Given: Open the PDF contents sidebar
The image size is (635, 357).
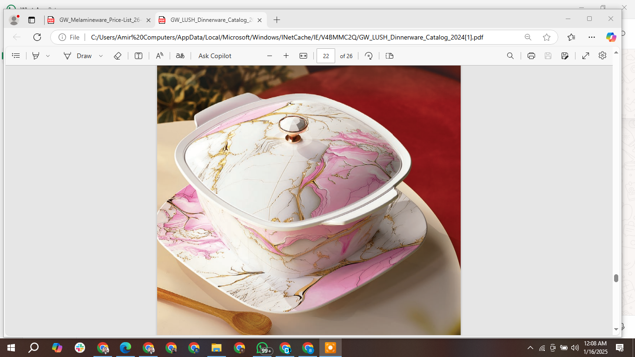Looking at the screenshot, I should (x=16, y=56).
